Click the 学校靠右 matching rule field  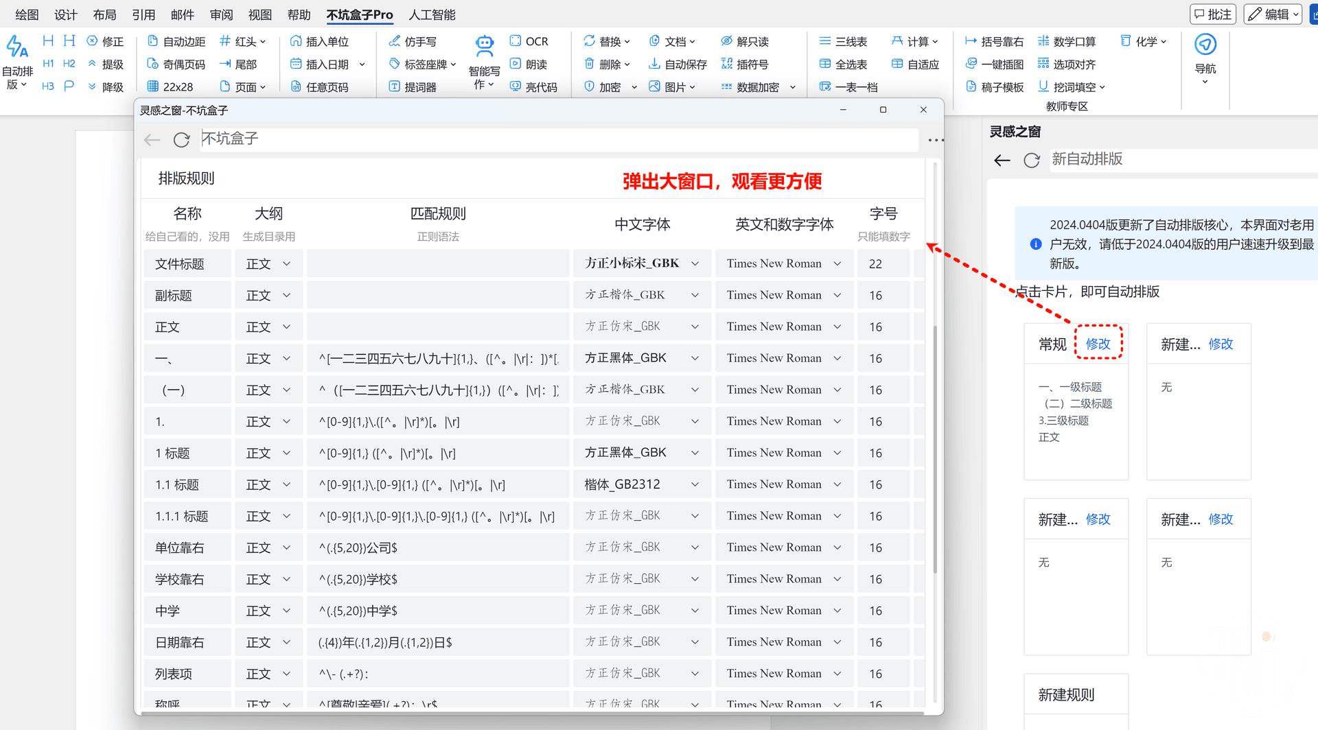pyautogui.click(x=438, y=579)
